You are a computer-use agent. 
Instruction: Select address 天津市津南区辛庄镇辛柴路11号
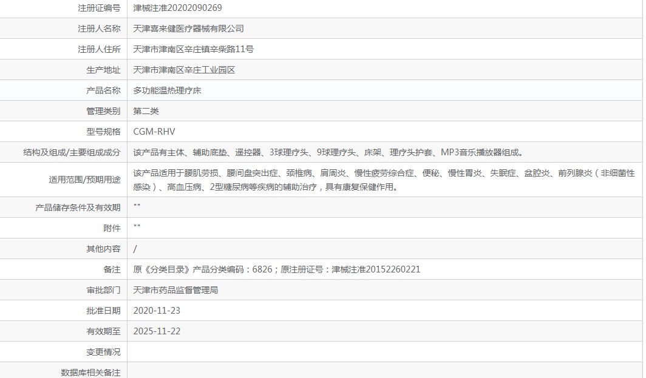tap(194, 49)
